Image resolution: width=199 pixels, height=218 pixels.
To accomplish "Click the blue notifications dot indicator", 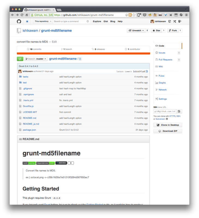I will [27, 22].
